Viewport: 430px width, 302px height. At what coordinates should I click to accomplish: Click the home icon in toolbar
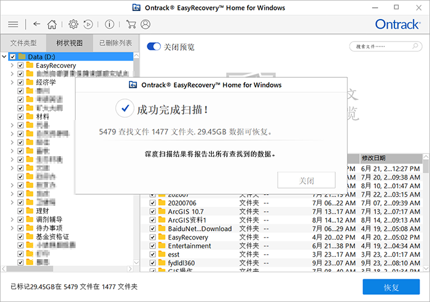pos(52,25)
